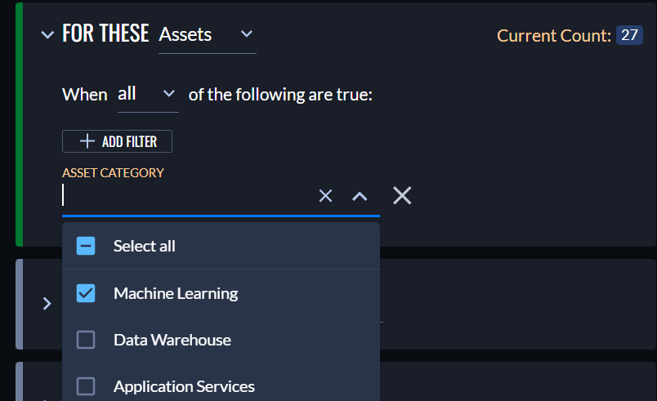Click the ADD FILTER button
Viewport: 657px width, 401px height.
[x=117, y=141]
